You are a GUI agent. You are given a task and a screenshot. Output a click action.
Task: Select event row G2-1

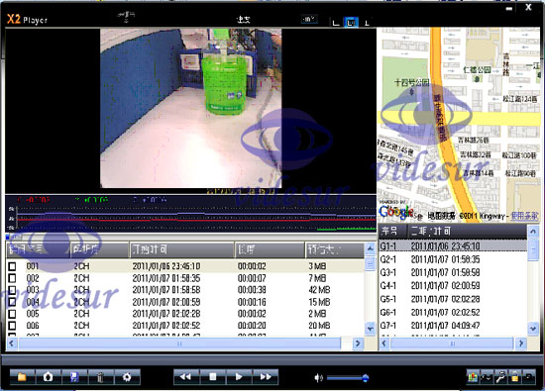tap(453, 259)
